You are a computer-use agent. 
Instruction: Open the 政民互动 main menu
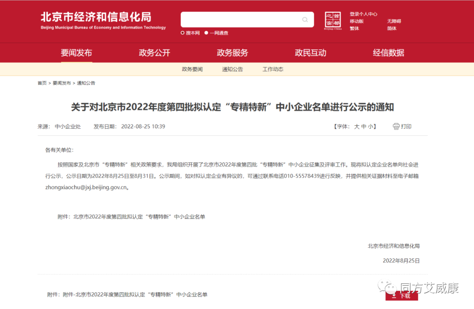[310, 53]
